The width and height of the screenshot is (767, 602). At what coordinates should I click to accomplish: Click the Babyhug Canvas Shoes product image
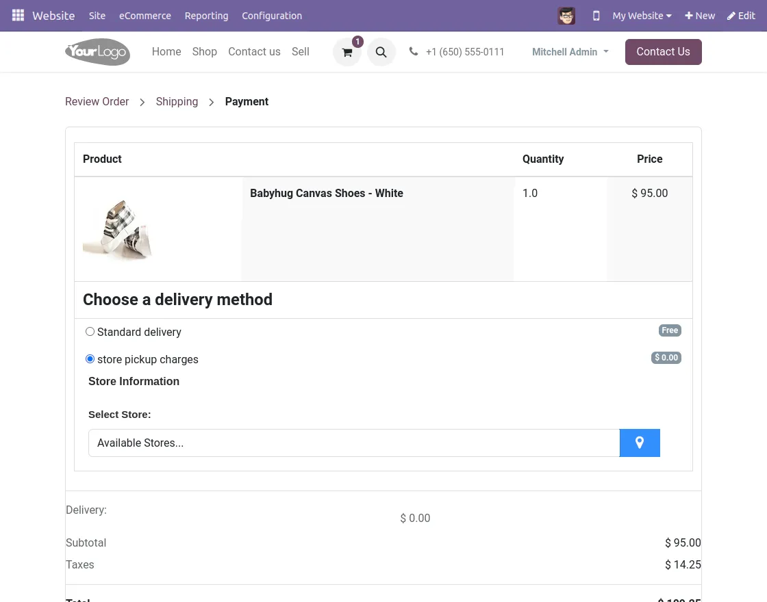point(118,230)
